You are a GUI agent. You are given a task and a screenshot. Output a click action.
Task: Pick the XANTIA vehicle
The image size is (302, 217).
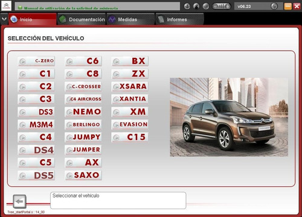click(x=130, y=99)
